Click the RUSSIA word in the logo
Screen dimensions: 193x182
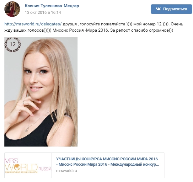[x=45, y=169]
